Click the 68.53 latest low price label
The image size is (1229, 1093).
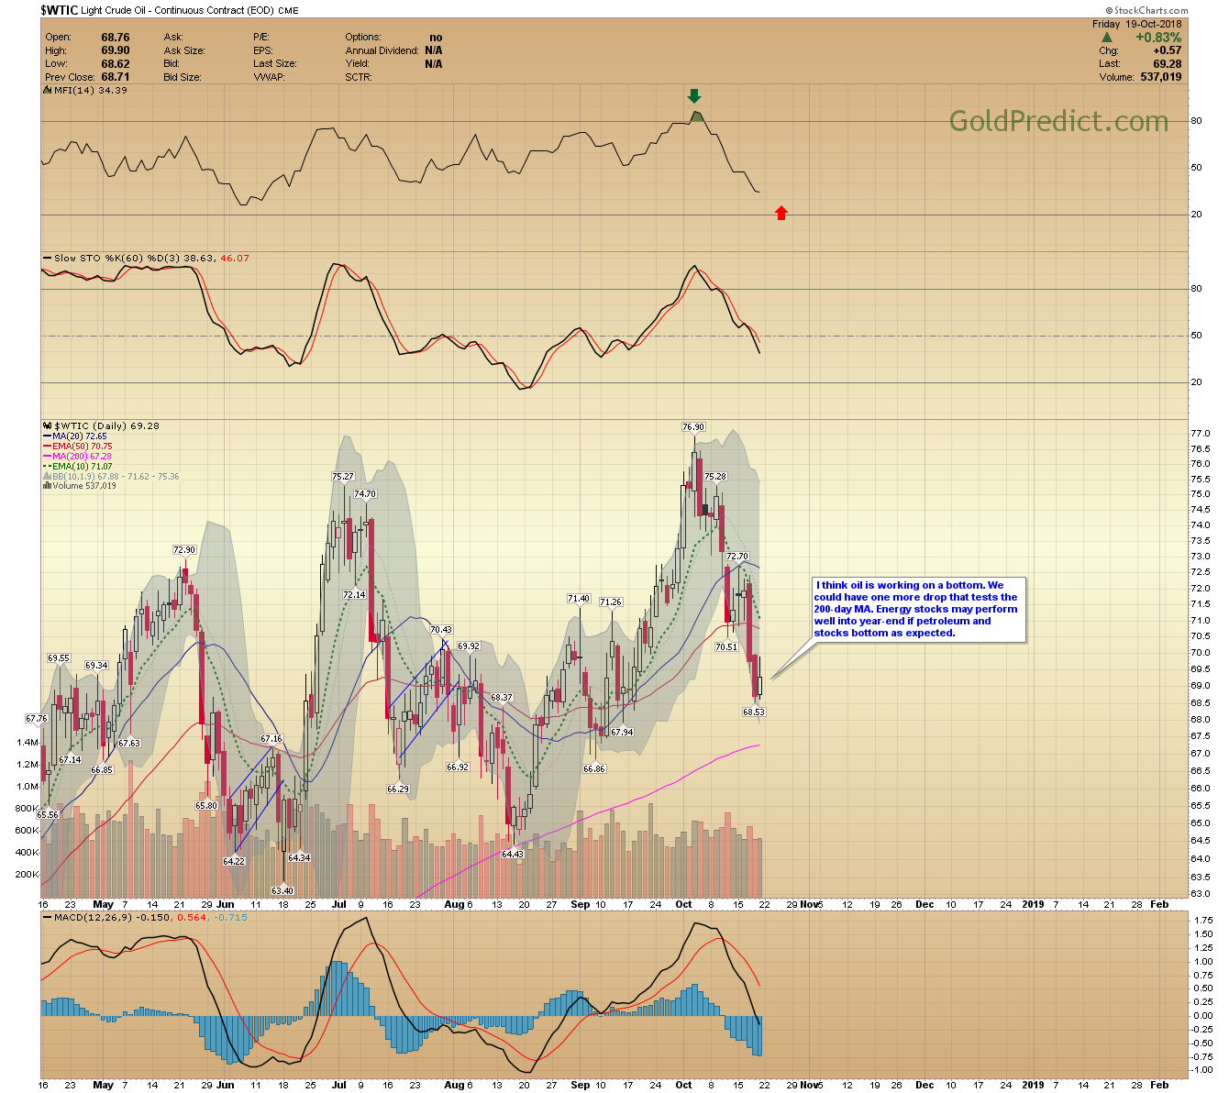754,712
